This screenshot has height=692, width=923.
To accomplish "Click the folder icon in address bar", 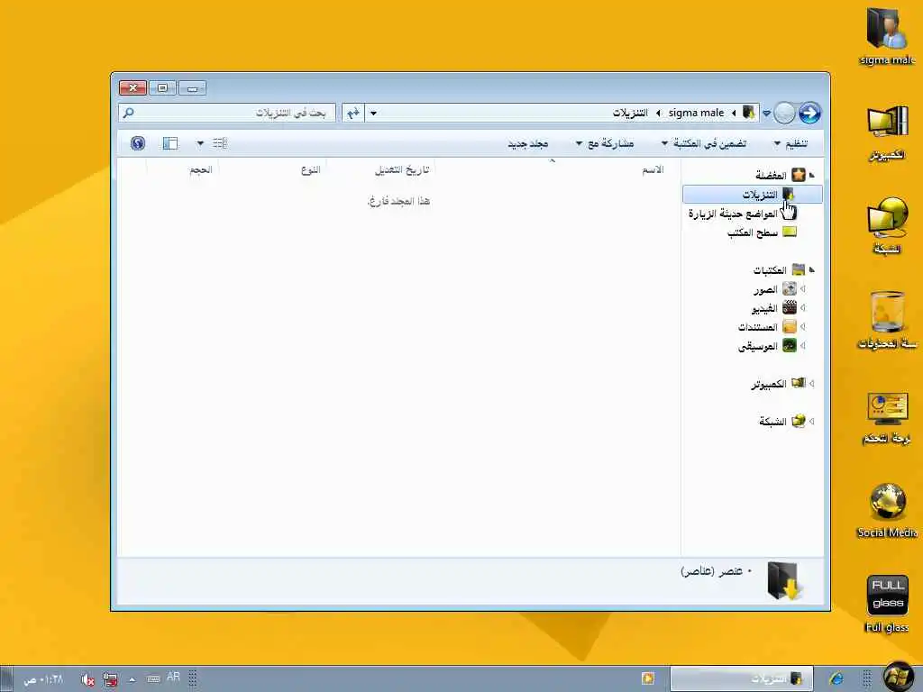I will 749,112.
